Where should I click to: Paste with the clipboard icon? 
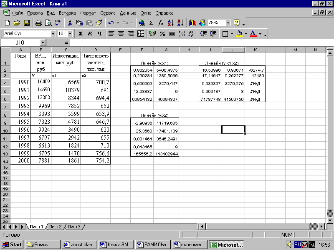pyautogui.click(x=89, y=23)
